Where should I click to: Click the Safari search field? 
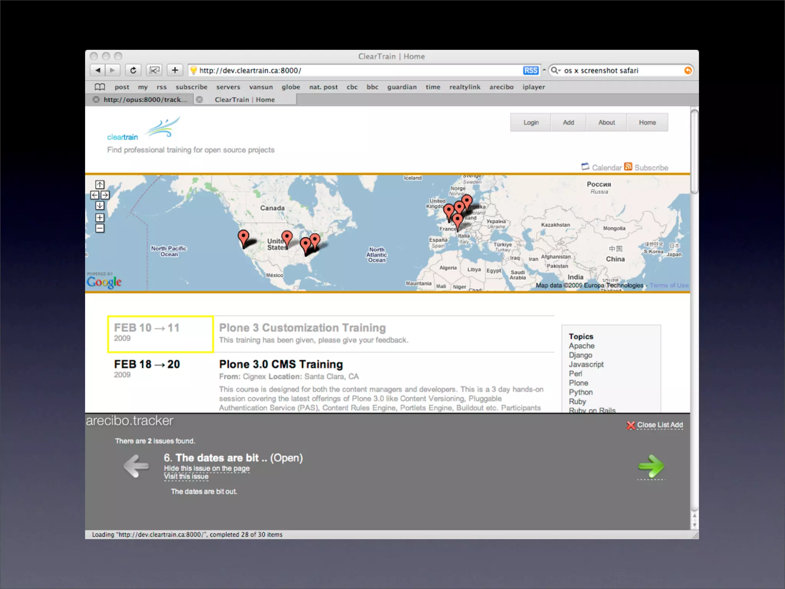(x=621, y=71)
